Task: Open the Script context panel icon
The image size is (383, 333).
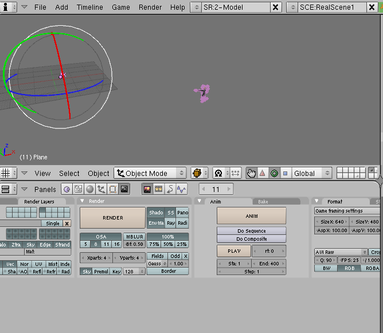Action: coord(78,189)
